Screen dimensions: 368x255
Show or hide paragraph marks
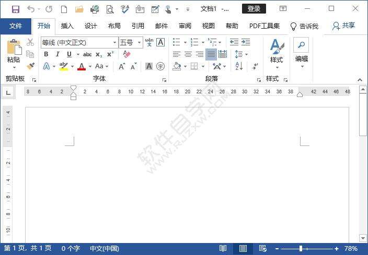click(x=255, y=66)
